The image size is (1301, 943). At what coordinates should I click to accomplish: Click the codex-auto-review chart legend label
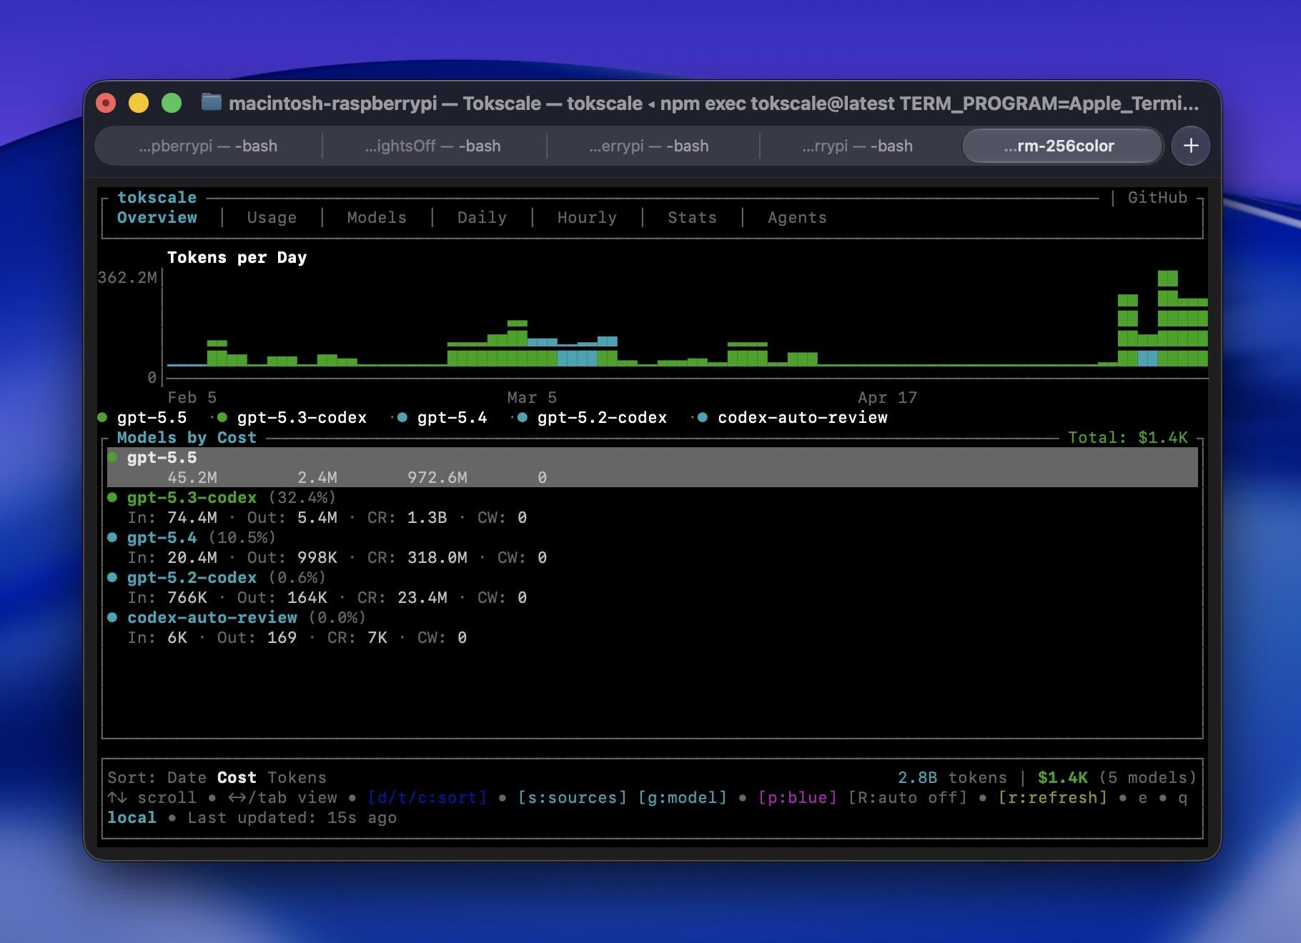(802, 417)
